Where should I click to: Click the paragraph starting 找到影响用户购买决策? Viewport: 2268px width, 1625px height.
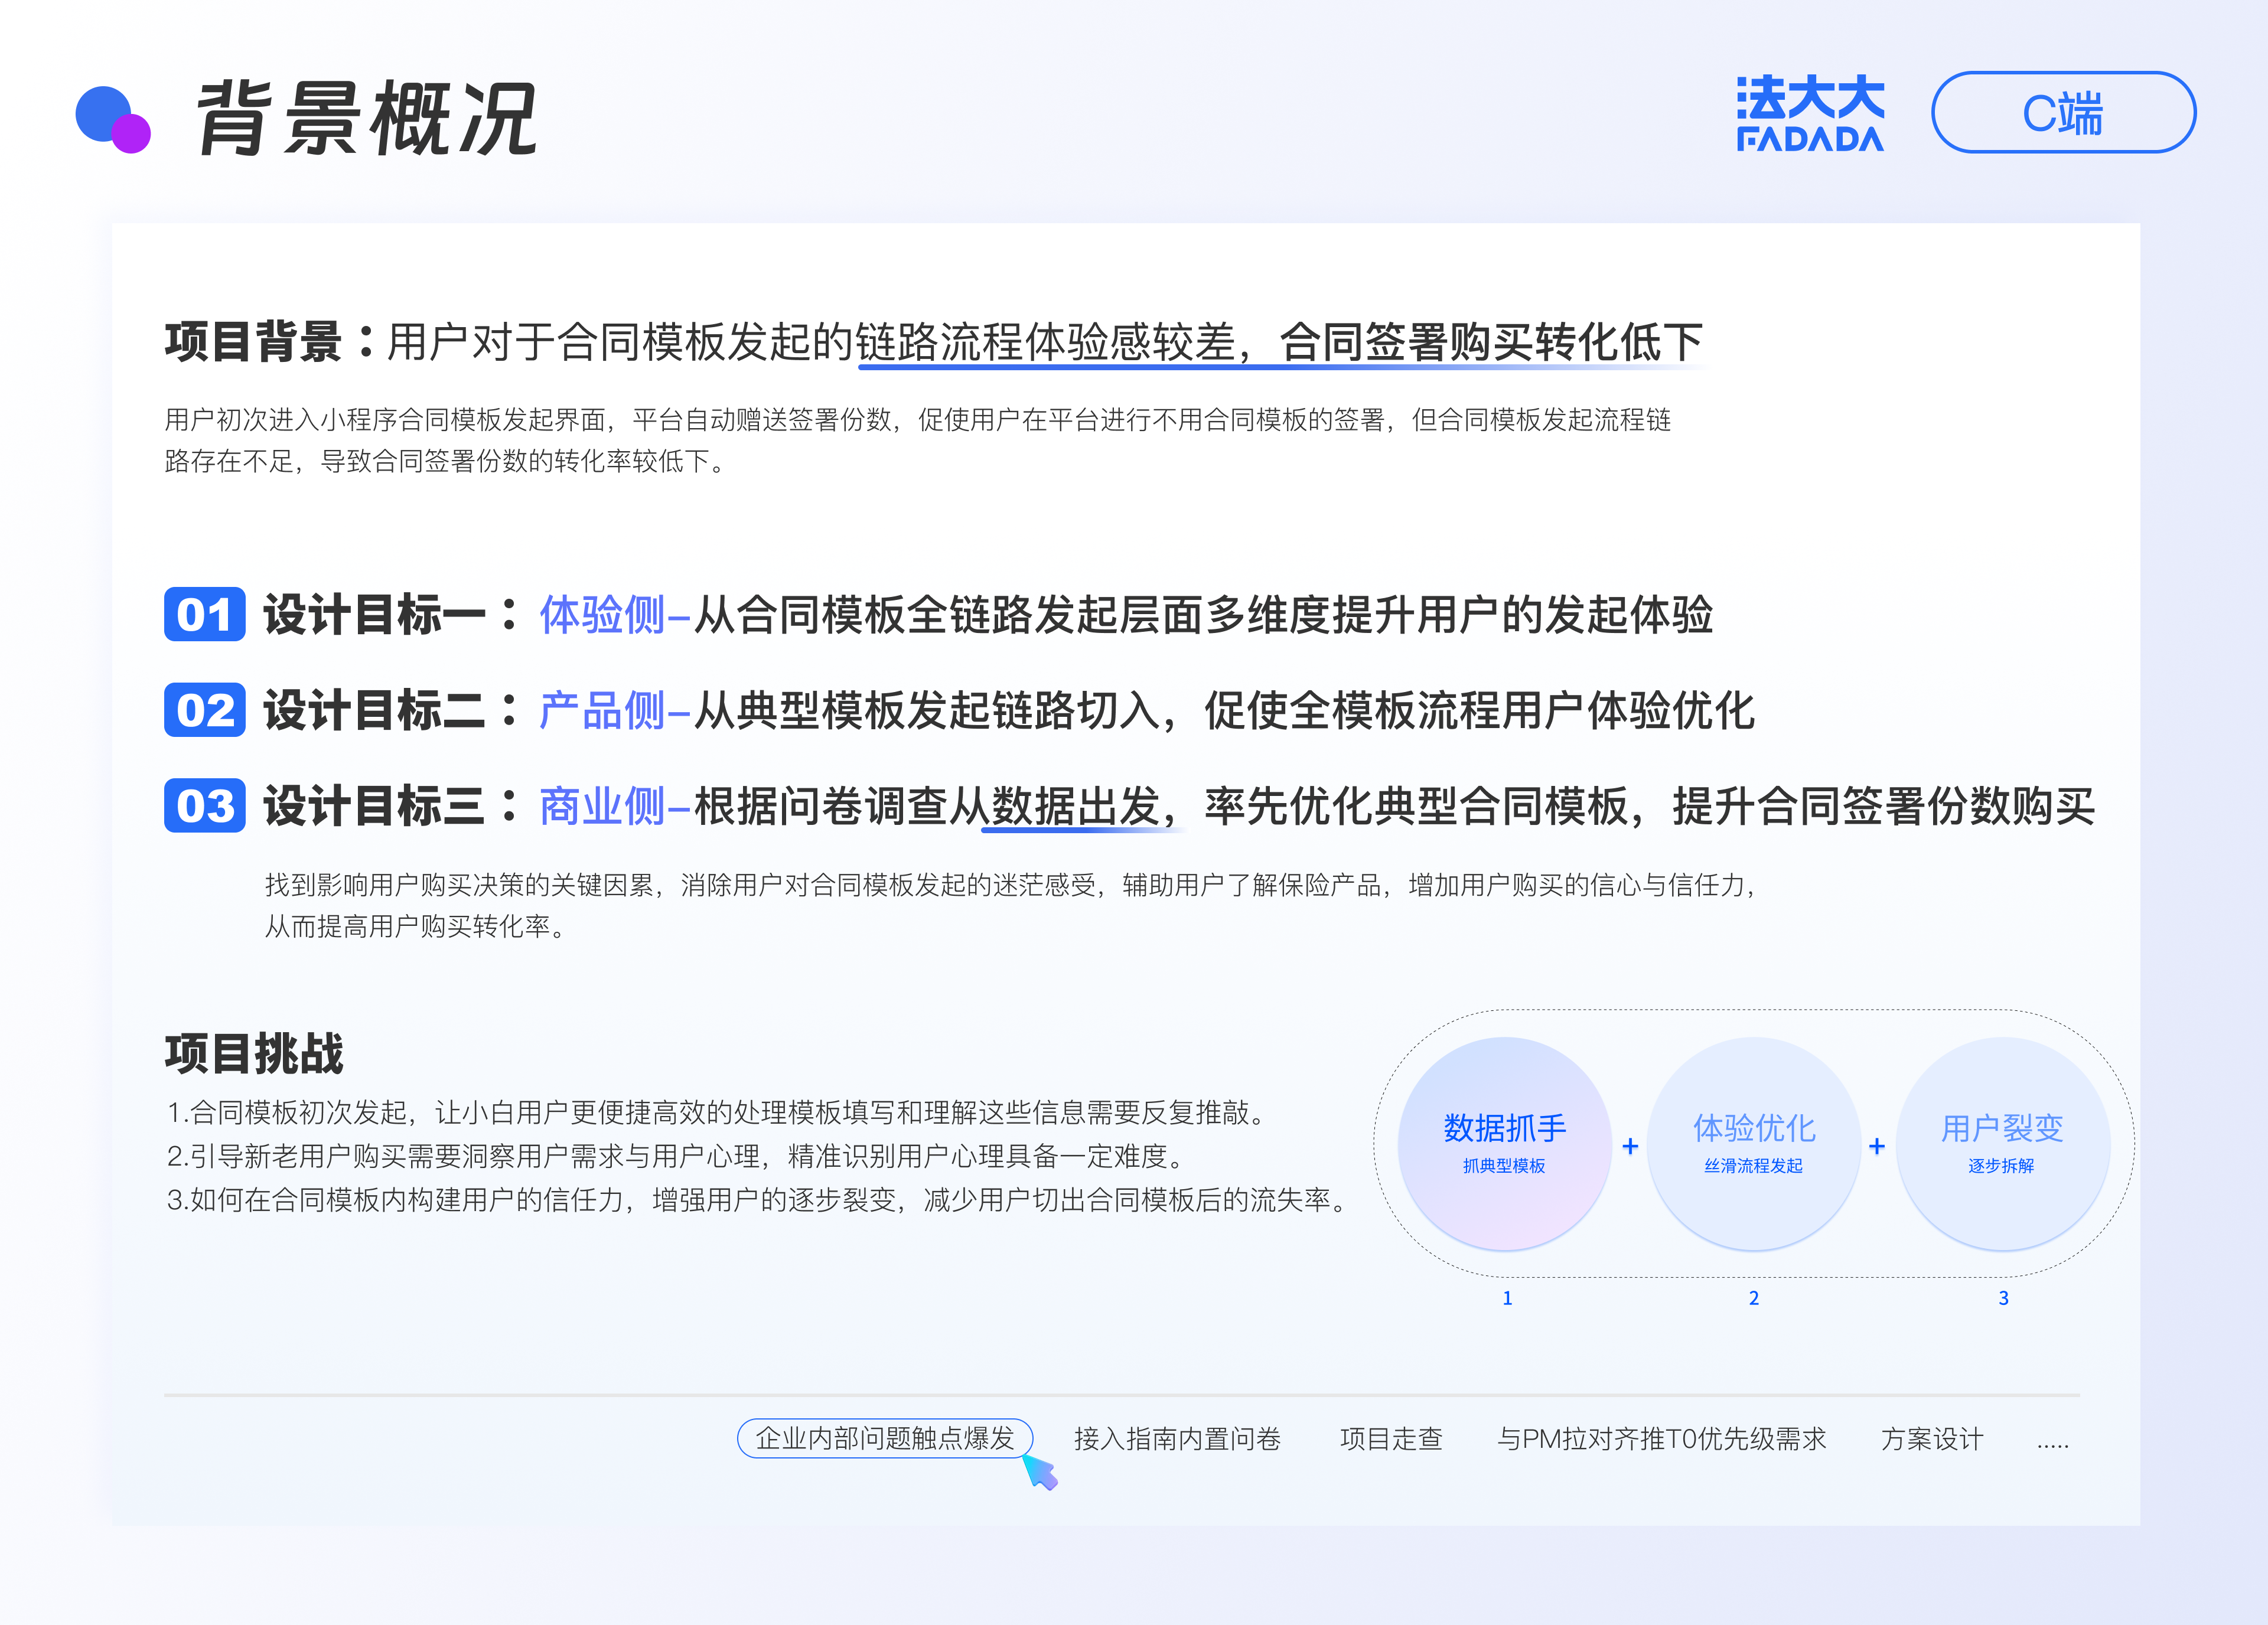(x=1011, y=905)
